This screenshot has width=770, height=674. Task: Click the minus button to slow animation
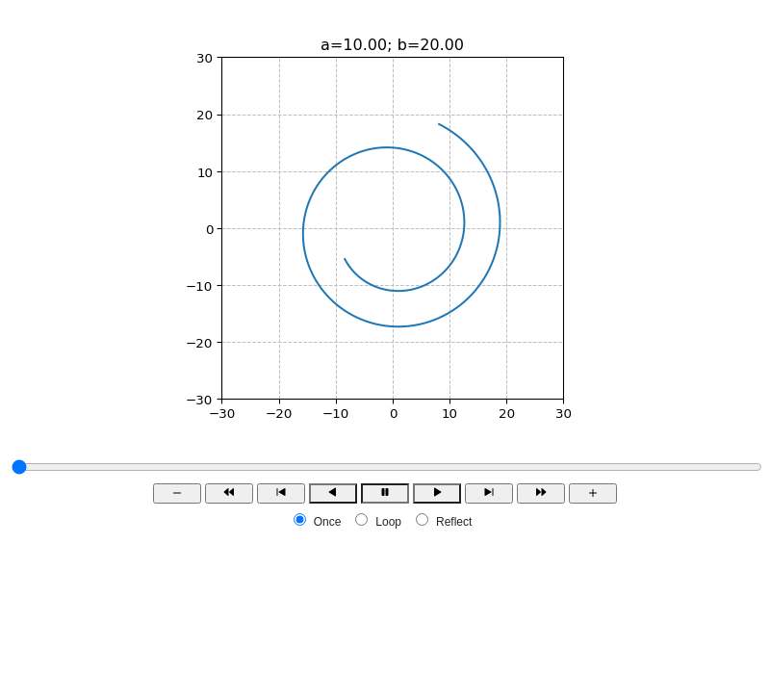pyautogui.click(x=177, y=493)
